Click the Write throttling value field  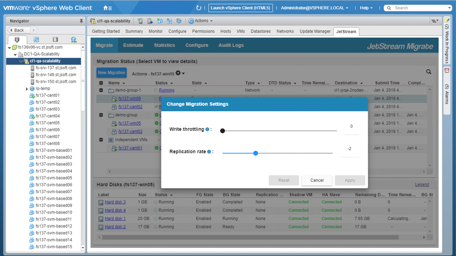(351, 127)
